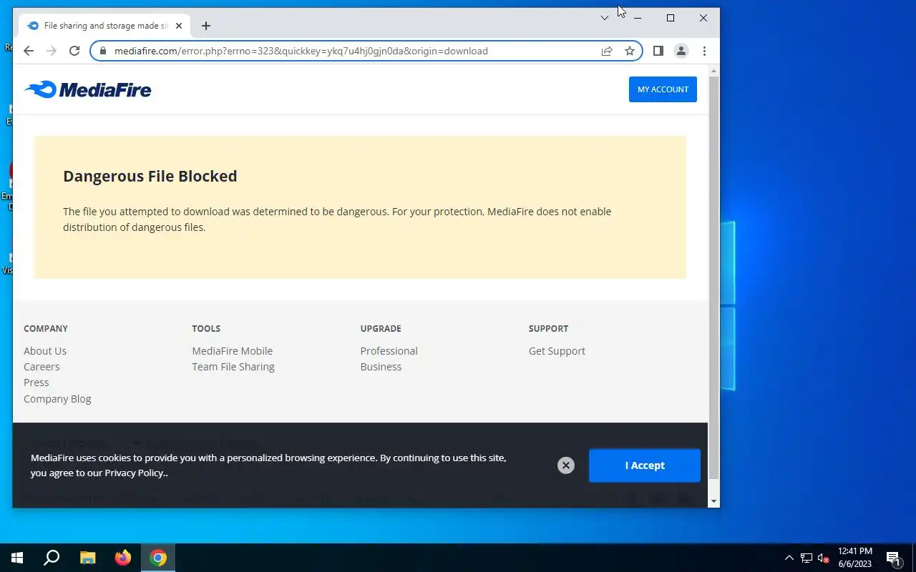Launch Firefox from the taskbar
The image size is (916, 572).
tap(123, 558)
